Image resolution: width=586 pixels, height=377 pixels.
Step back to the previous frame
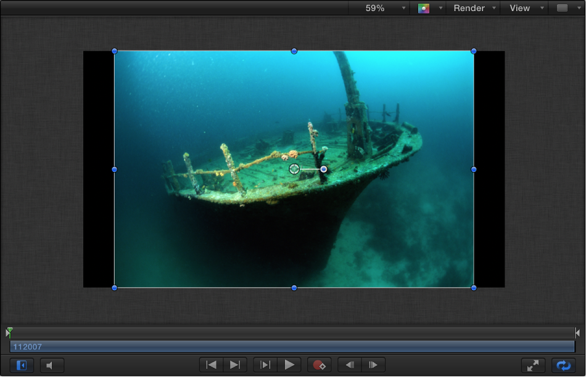349,365
